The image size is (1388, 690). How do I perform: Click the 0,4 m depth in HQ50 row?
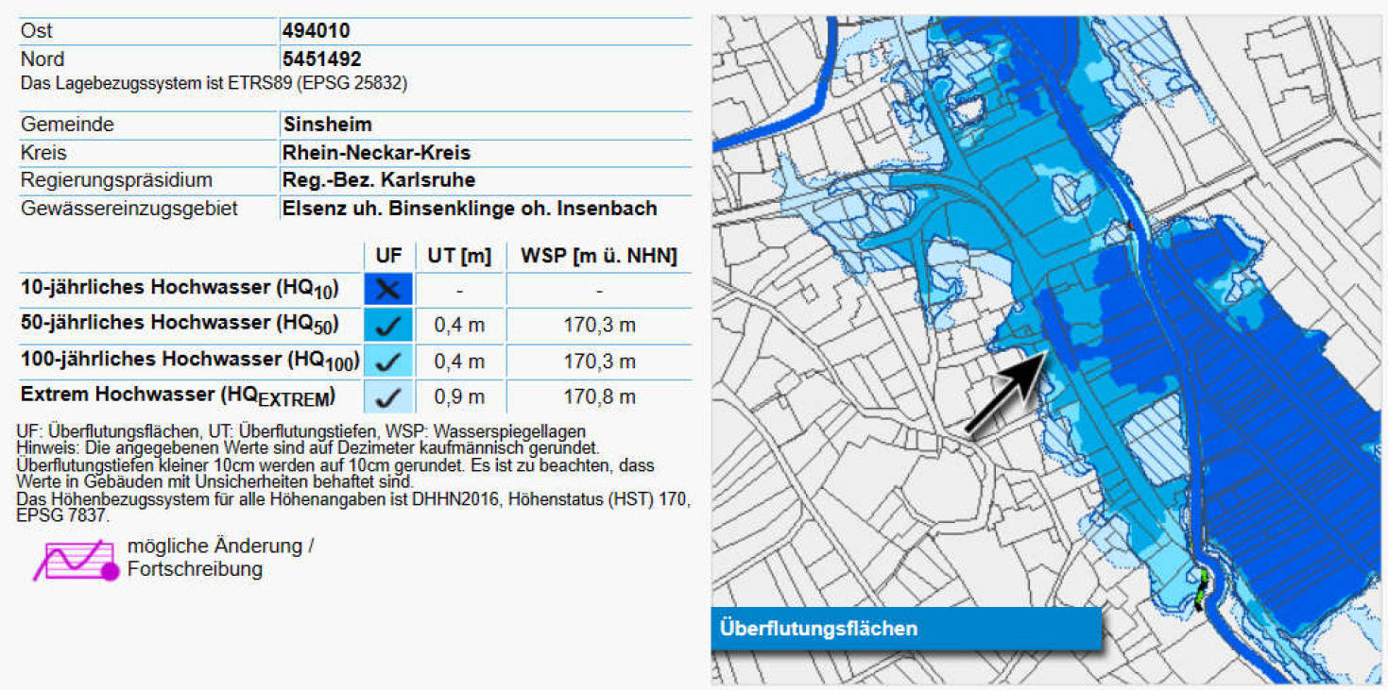(x=459, y=326)
